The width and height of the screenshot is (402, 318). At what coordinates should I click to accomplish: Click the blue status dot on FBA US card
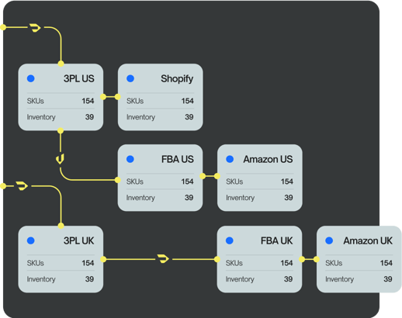tap(130, 159)
